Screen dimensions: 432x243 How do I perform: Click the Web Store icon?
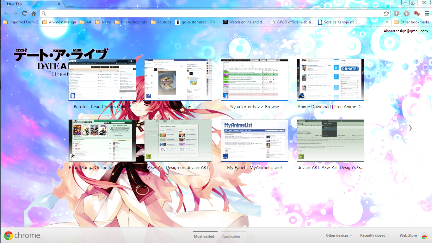pos(424,236)
